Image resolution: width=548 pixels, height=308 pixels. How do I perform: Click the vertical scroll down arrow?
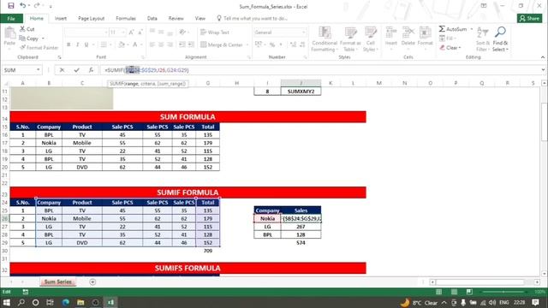coord(545,274)
